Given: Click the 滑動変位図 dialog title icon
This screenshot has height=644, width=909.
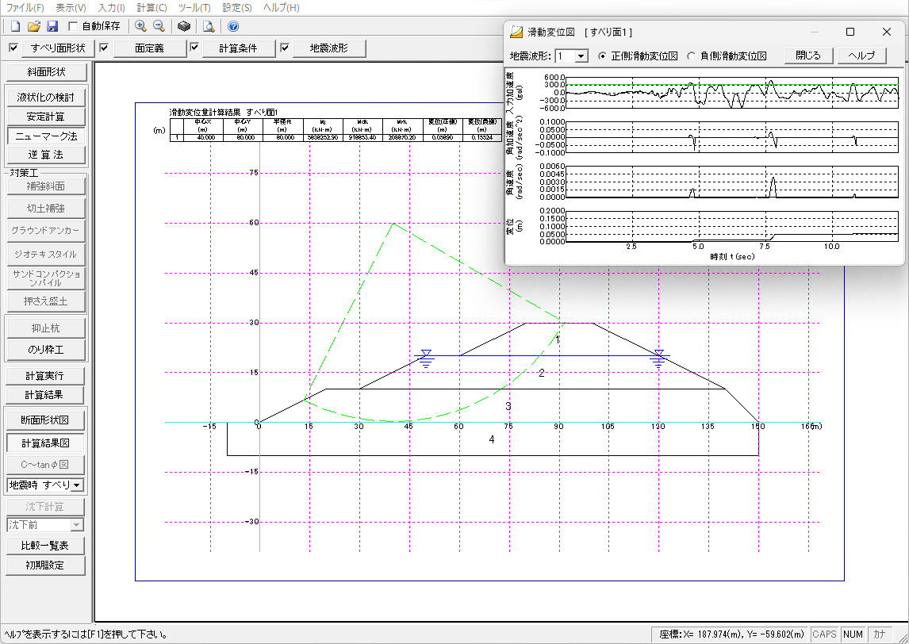Looking at the screenshot, I should (516, 32).
